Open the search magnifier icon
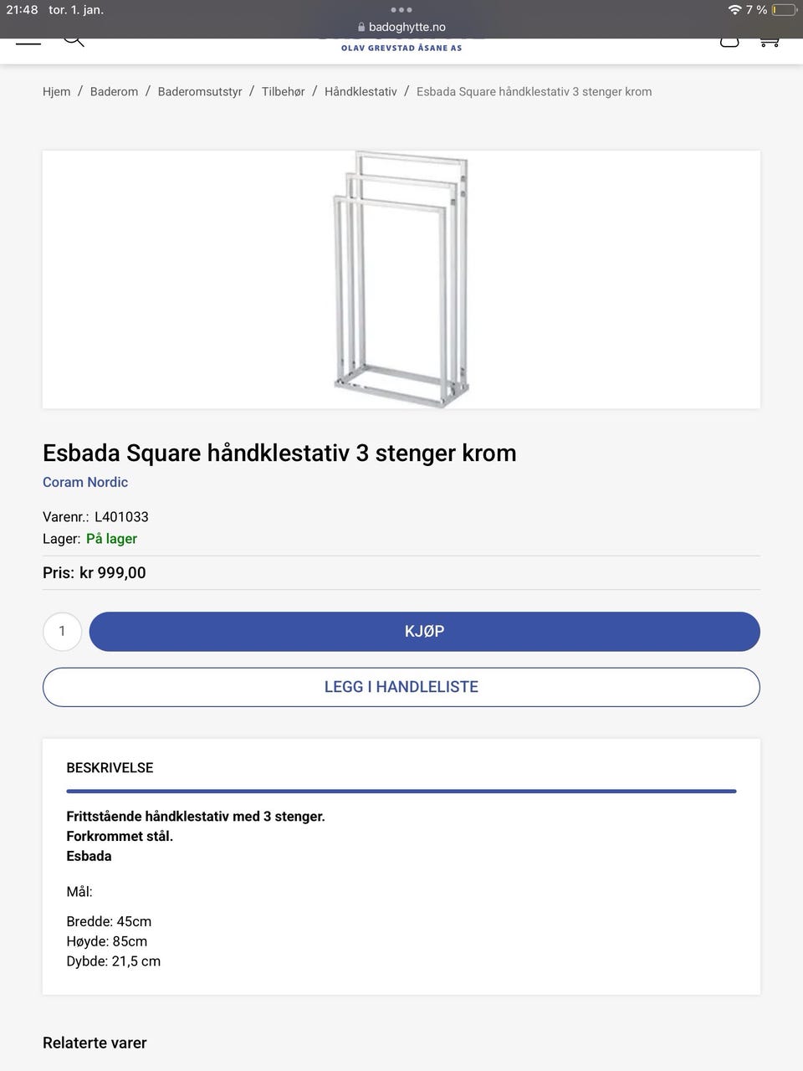This screenshot has height=1071, width=803. click(74, 41)
